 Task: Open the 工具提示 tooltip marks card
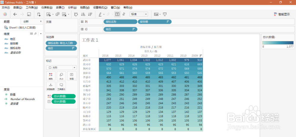61,86
